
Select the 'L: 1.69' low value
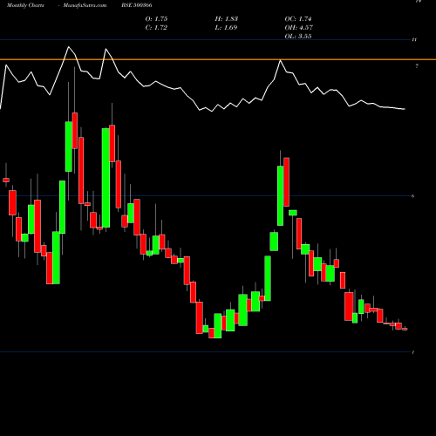click(226, 28)
